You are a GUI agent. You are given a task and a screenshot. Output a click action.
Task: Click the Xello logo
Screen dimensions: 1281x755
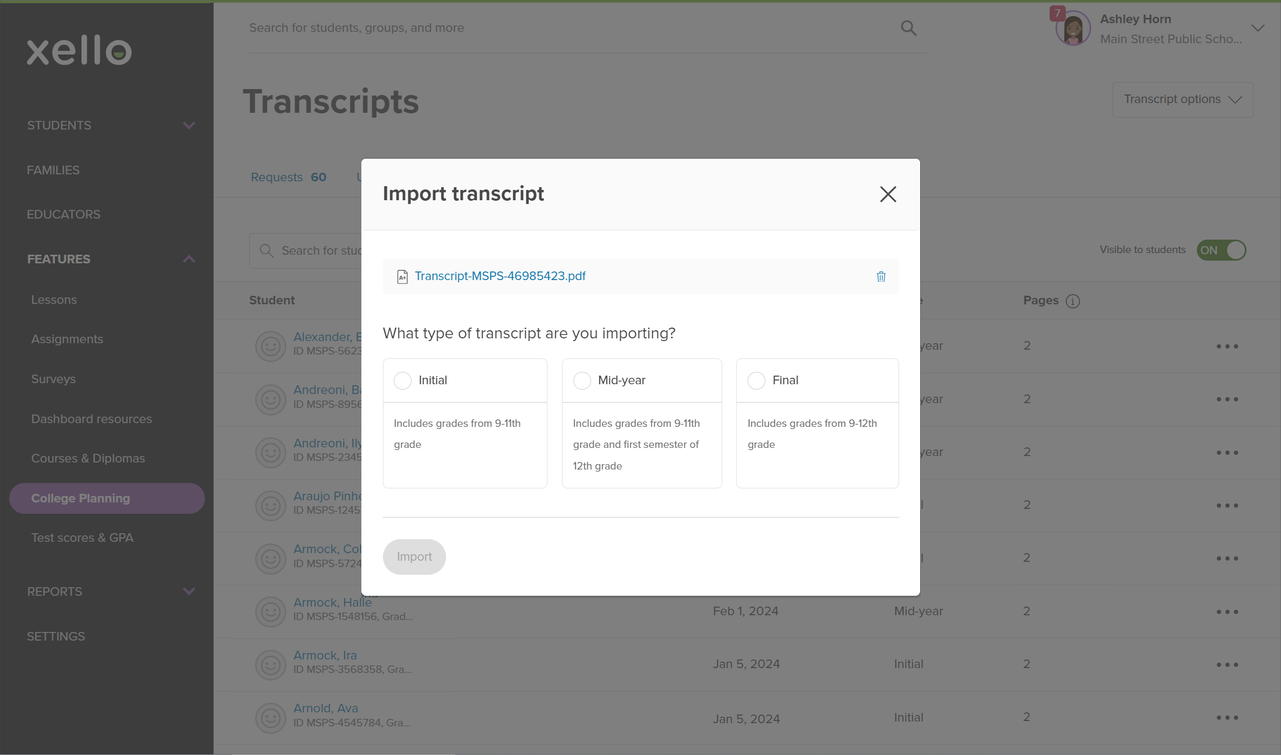[x=79, y=50]
